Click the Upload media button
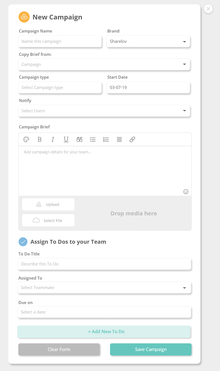Image resolution: width=220 pixels, height=371 pixels. click(48, 205)
